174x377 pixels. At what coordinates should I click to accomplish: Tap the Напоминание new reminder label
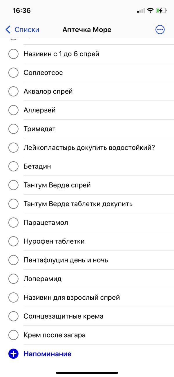tap(47, 354)
